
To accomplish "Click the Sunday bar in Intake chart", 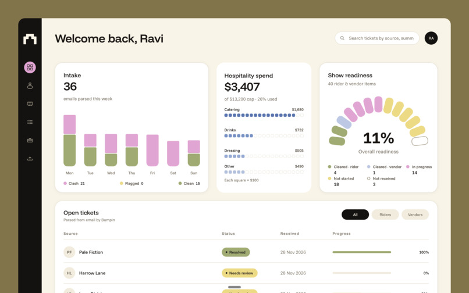I will [x=194, y=153].
